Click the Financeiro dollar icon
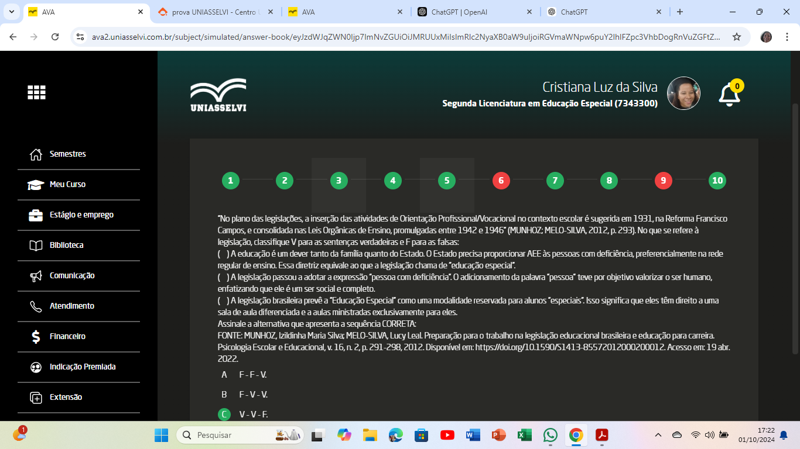The height and width of the screenshot is (449, 800). [x=36, y=337]
